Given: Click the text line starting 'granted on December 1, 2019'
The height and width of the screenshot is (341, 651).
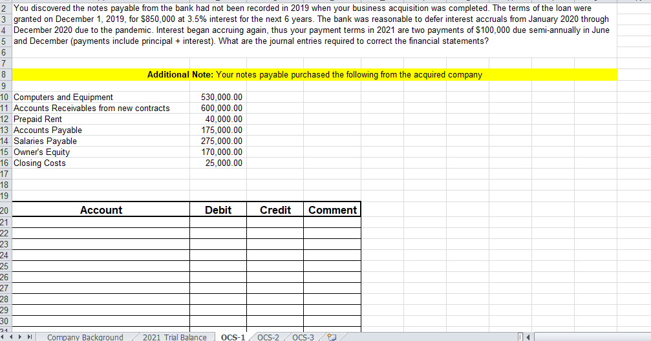Looking at the screenshot, I should 312,19.
